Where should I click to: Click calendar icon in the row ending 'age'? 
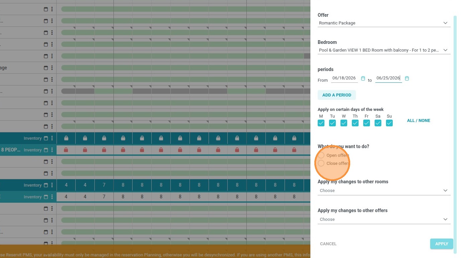tap(46, 68)
